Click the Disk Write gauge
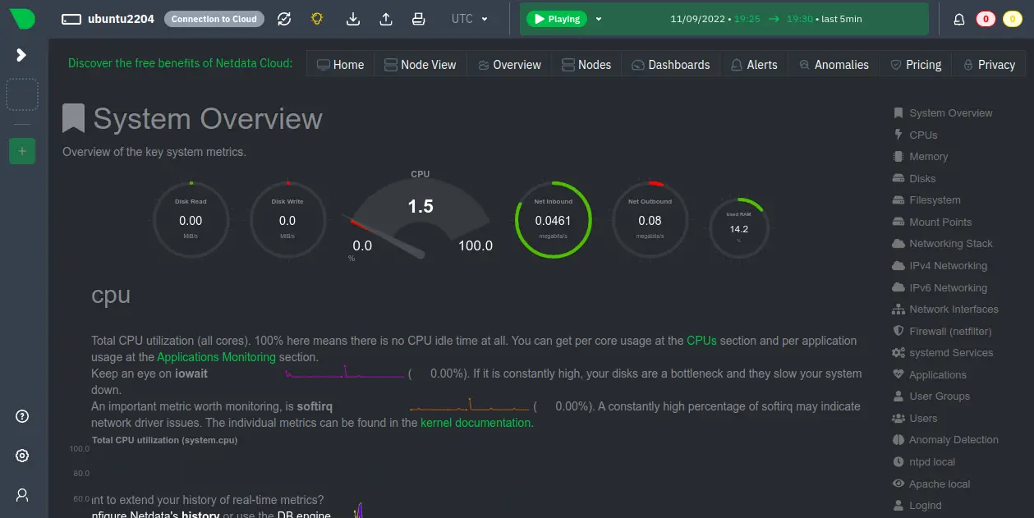This screenshot has width=1034, height=518. (287, 220)
